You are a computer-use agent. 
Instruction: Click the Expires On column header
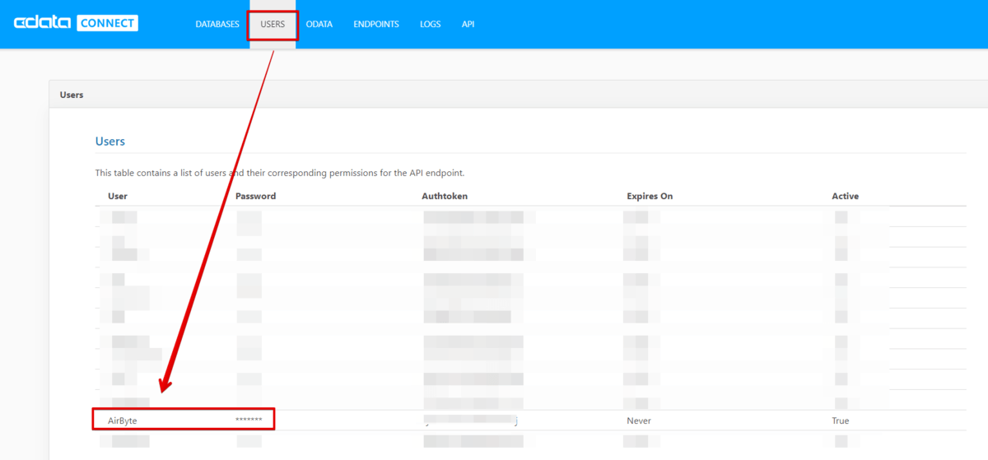[x=650, y=196]
